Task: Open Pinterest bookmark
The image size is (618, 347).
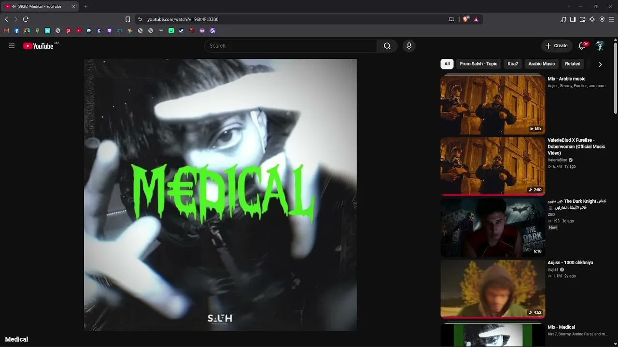Action: point(68,30)
